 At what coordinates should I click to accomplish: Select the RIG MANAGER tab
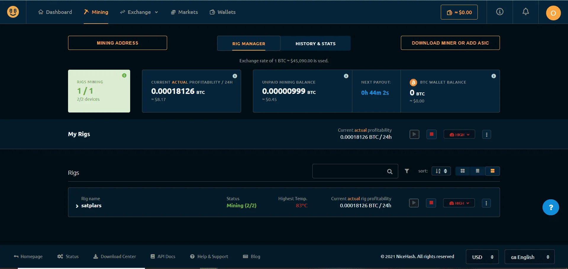pyautogui.click(x=248, y=43)
